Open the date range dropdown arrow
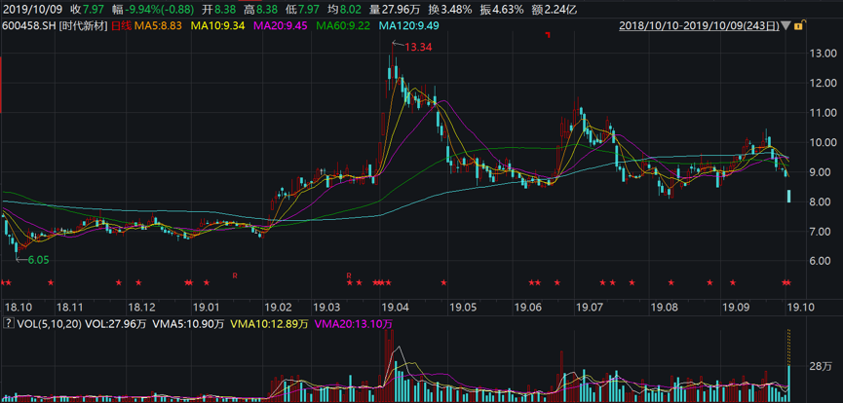Viewport: 843px width, 403px height. pos(786,26)
